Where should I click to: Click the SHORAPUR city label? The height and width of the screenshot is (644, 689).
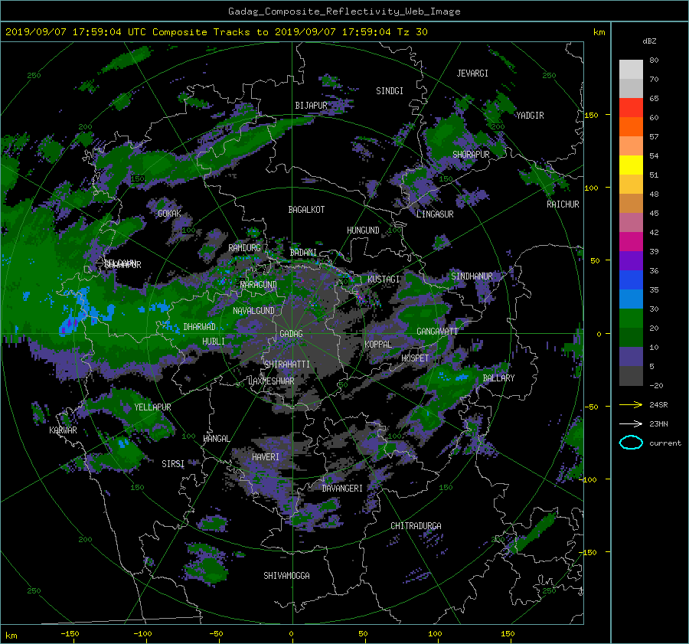click(x=471, y=155)
